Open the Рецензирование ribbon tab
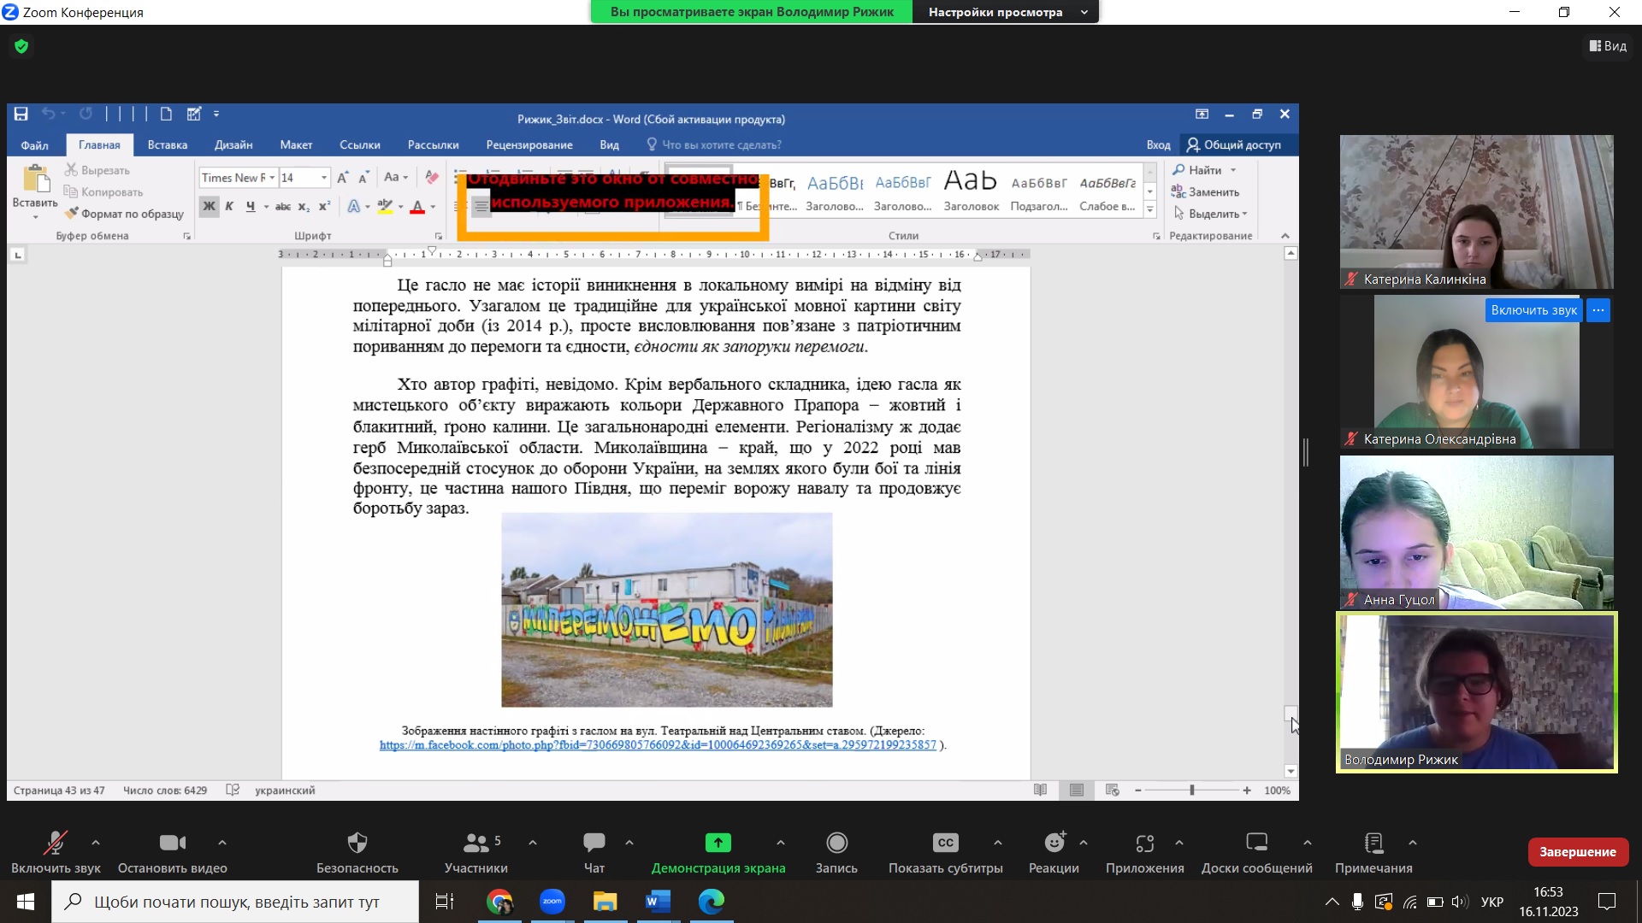The width and height of the screenshot is (1642, 923). click(x=529, y=145)
